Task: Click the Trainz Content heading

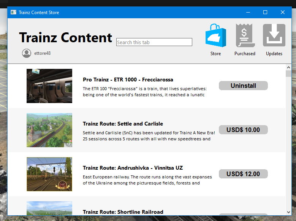Action: (66, 37)
